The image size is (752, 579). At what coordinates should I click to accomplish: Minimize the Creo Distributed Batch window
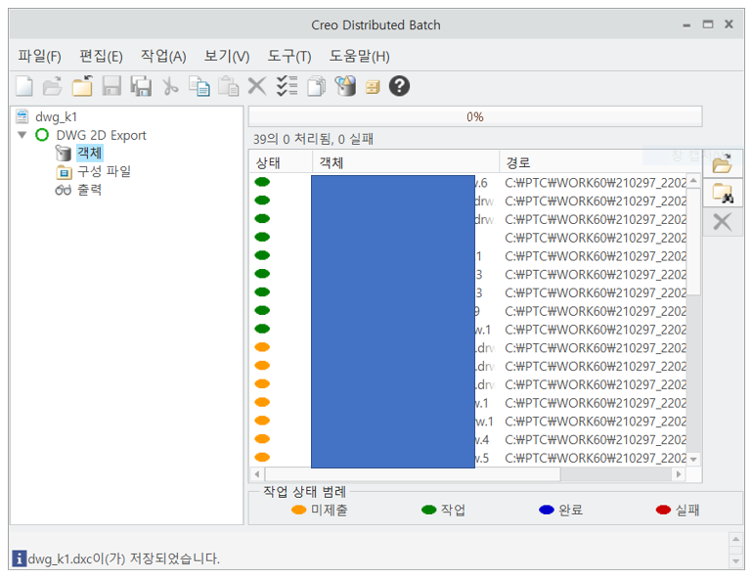pyautogui.click(x=686, y=25)
